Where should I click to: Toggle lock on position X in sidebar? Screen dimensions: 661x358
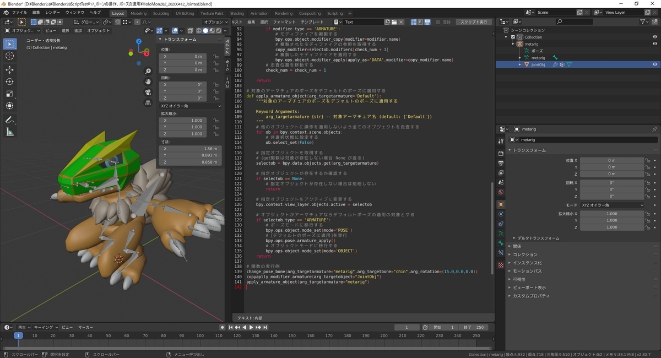(216, 56)
